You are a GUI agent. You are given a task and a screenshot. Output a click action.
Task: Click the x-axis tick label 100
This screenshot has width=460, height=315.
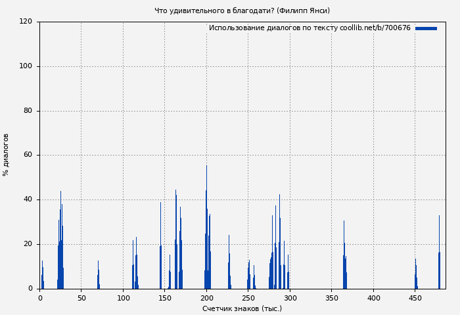click(x=123, y=298)
